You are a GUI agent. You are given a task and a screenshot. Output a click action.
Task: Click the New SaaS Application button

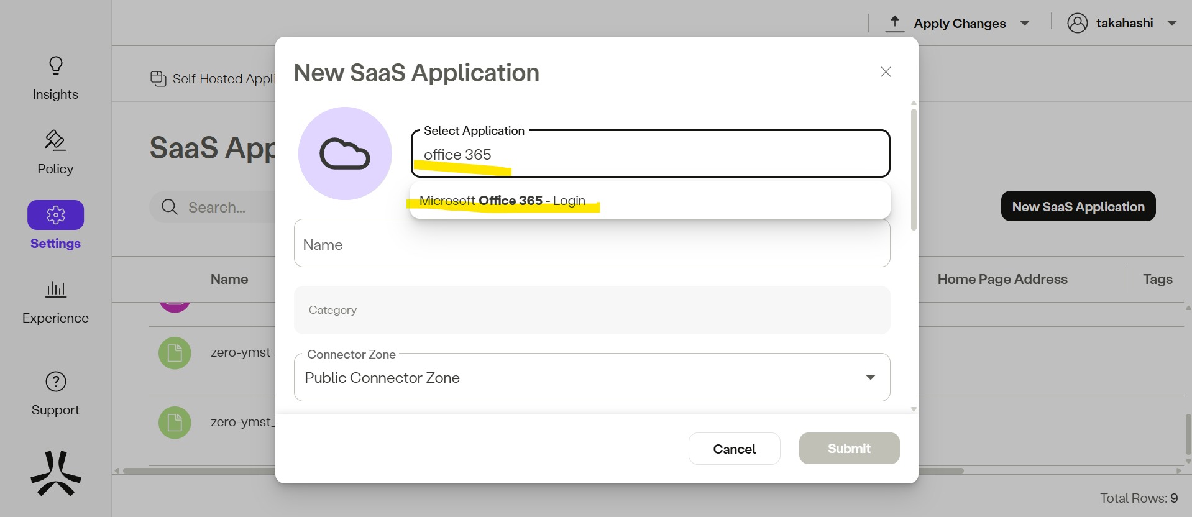[1078, 206]
